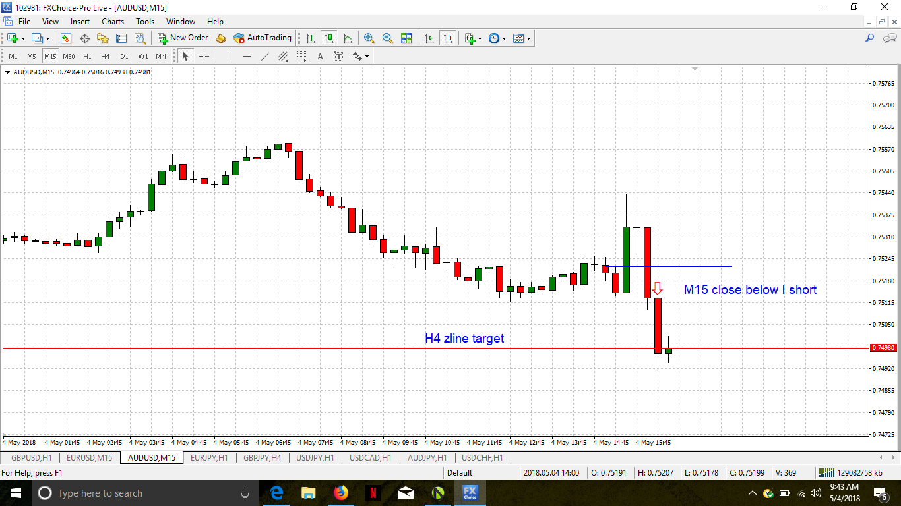Open the Indicators list icon

coord(470,38)
